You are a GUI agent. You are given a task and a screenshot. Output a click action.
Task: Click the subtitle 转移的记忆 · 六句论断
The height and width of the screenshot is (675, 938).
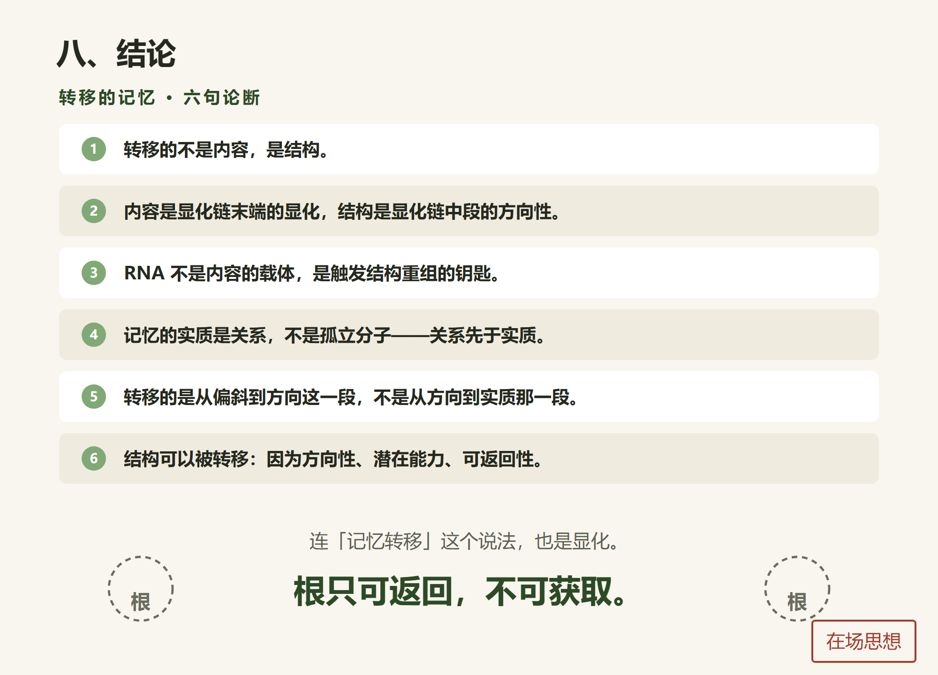[x=159, y=97]
